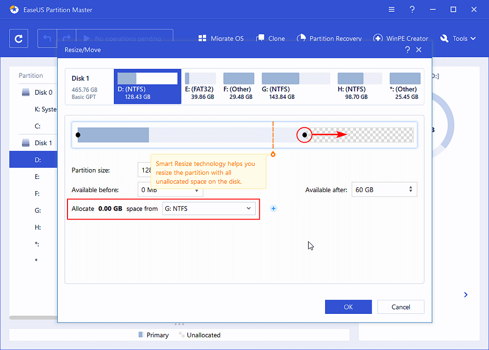Confirm with the OK button
This screenshot has height=350, width=489.
(x=348, y=307)
